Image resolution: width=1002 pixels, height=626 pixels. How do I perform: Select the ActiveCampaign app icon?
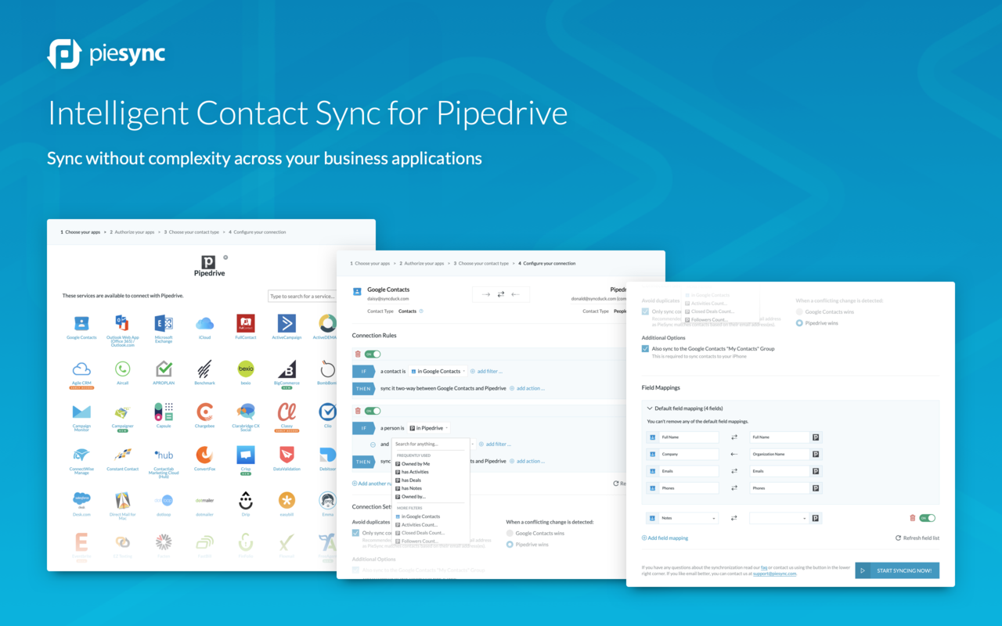point(285,323)
